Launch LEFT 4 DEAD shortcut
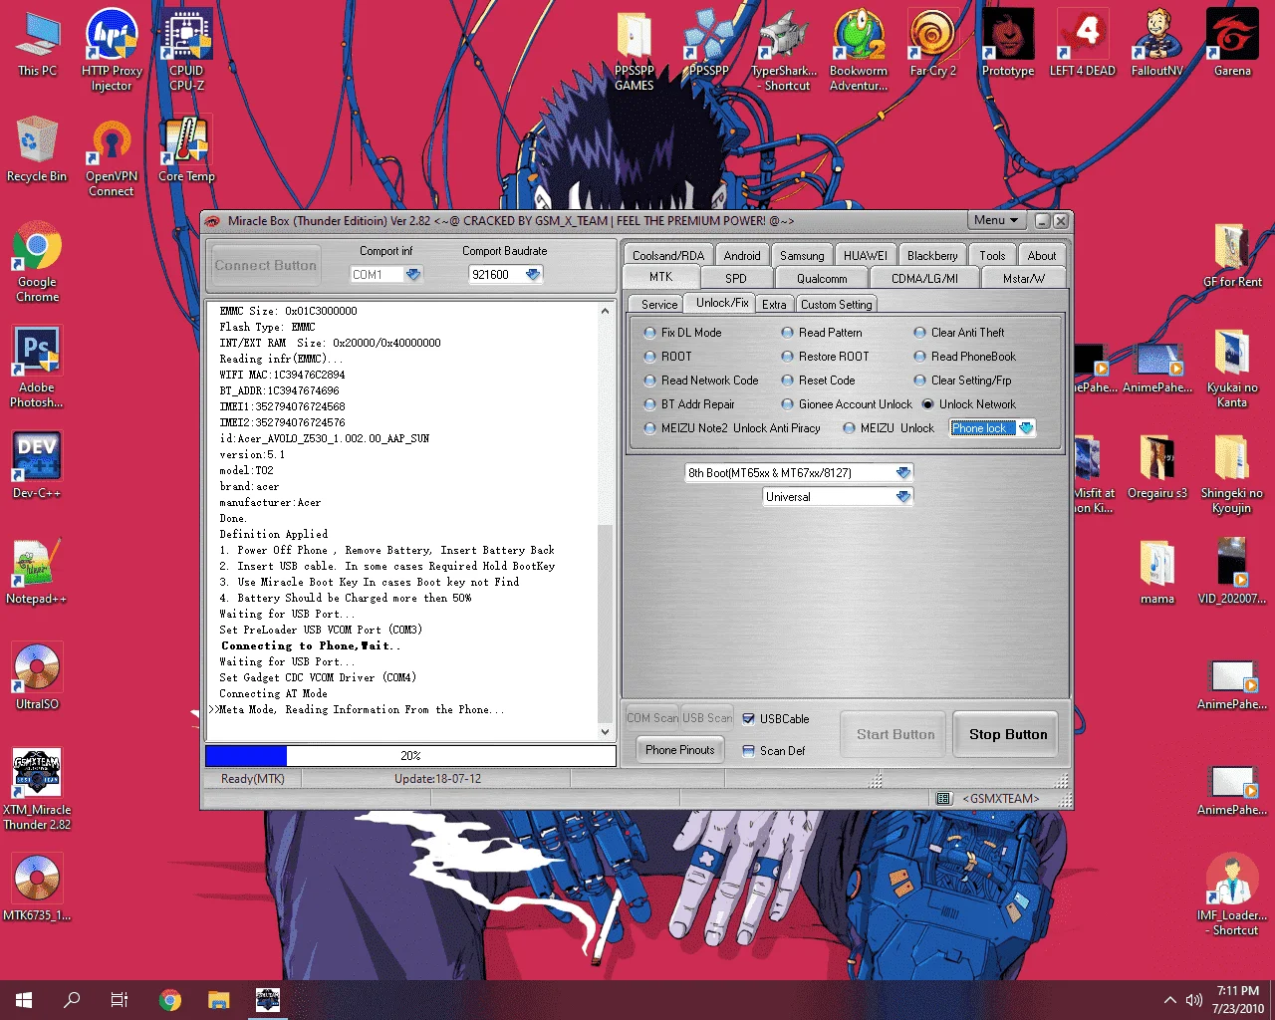The height and width of the screenshot is (1020, 1275). pos(1083,45)
